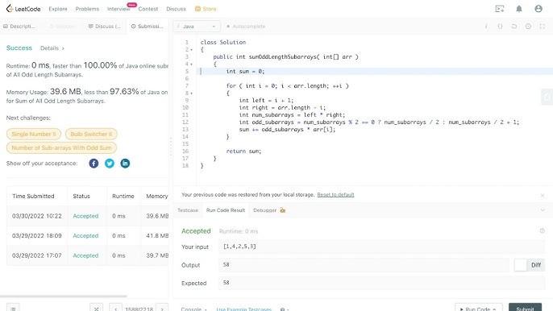Click the curly braces format icon
Screen dimensions: 553x311
pos(500,27)
